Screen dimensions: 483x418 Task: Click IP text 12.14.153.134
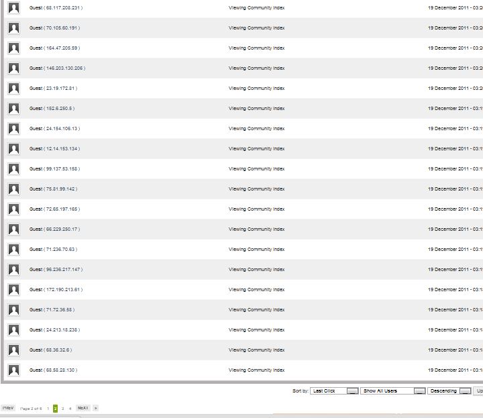[x=62, y=149]
